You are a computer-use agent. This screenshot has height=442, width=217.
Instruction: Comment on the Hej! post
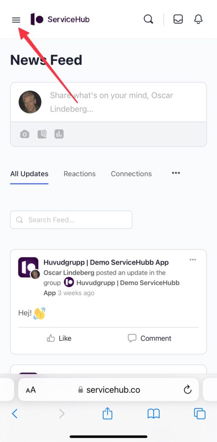[149, 338]
